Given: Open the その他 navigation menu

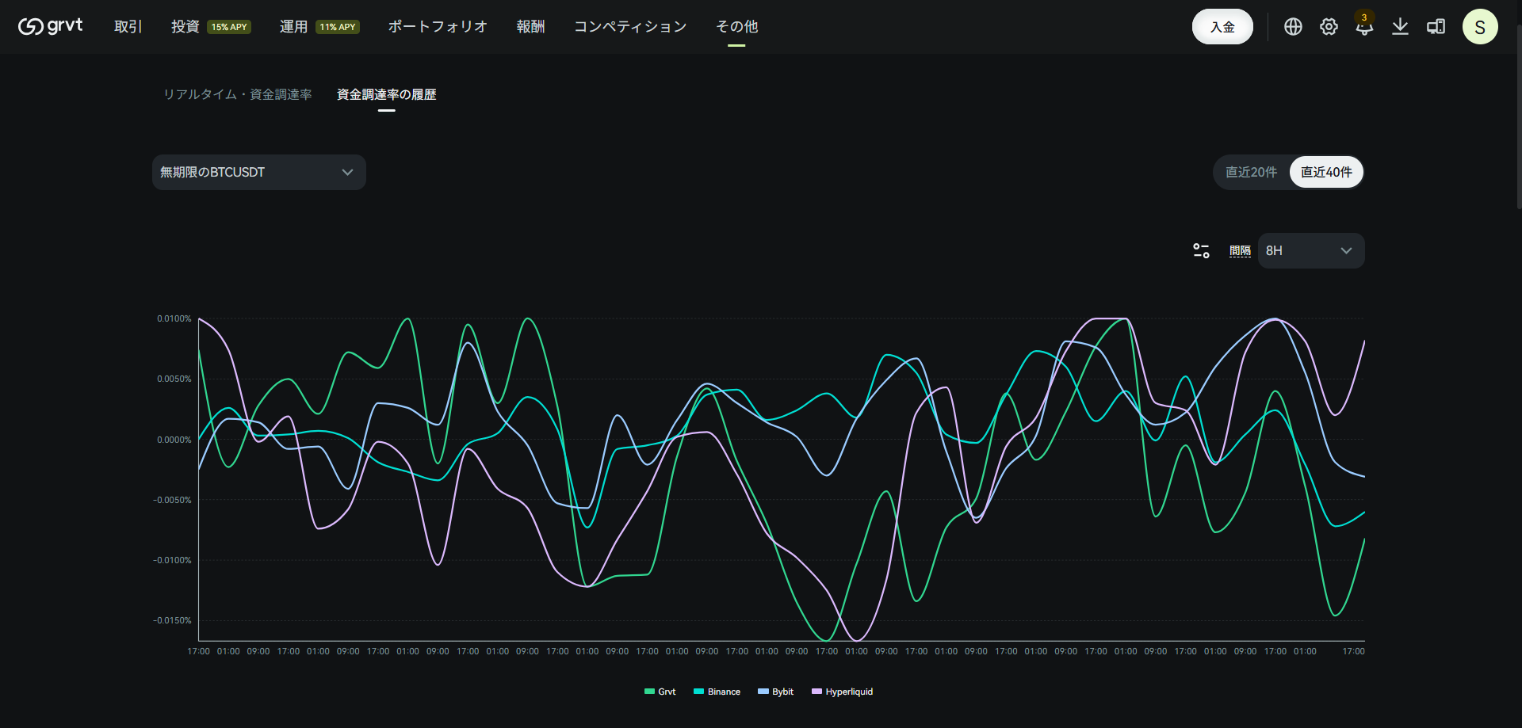Looking at the screenshot, I should coord(736,26).
